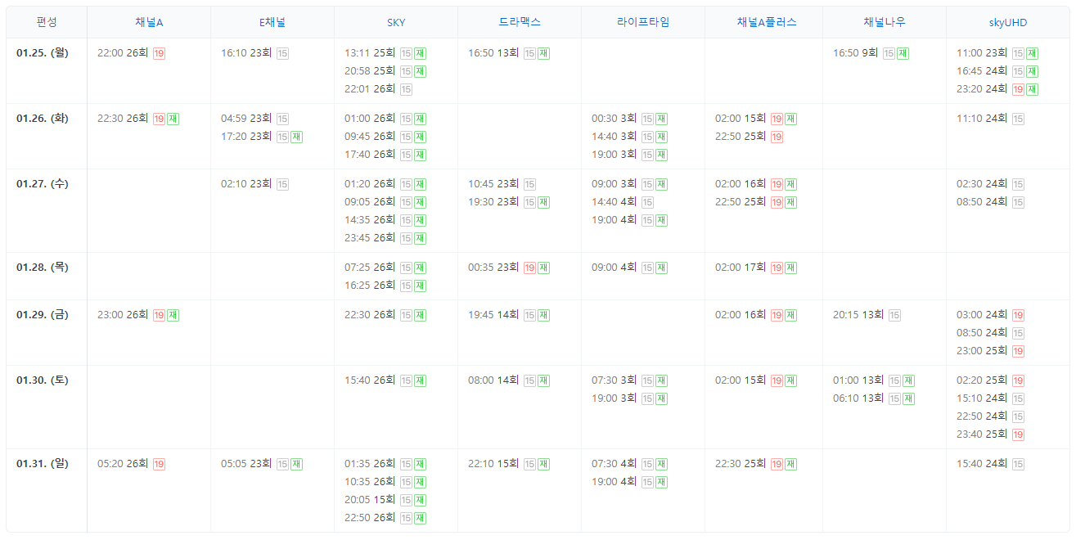Open the 채널나우 channel header link
1076x540 pixels.
tap(885, 22)
